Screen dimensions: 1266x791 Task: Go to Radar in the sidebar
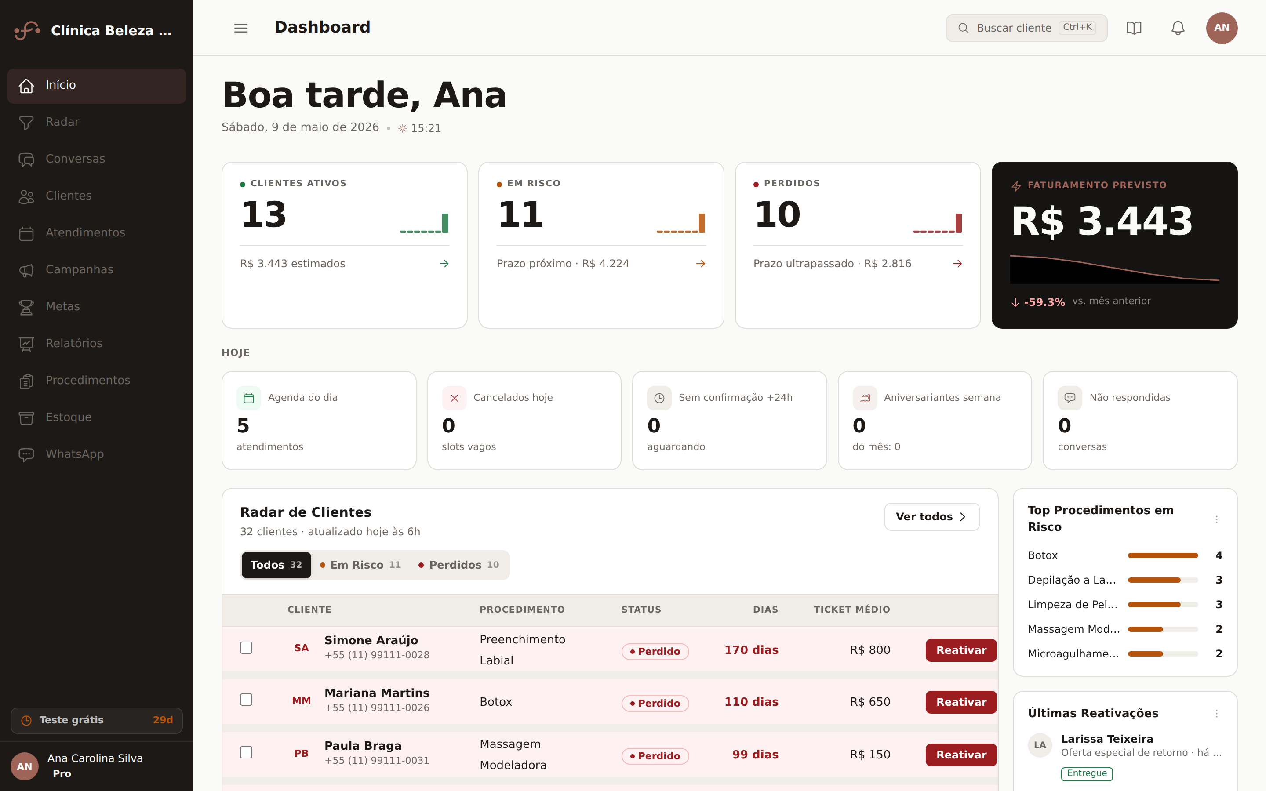97,123
